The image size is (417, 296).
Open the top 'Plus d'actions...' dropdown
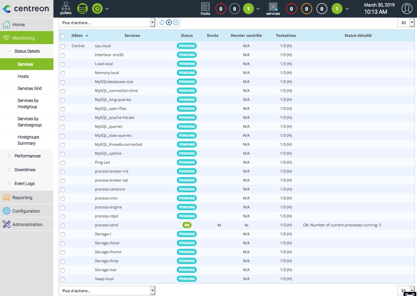click(x=107, y=23)
